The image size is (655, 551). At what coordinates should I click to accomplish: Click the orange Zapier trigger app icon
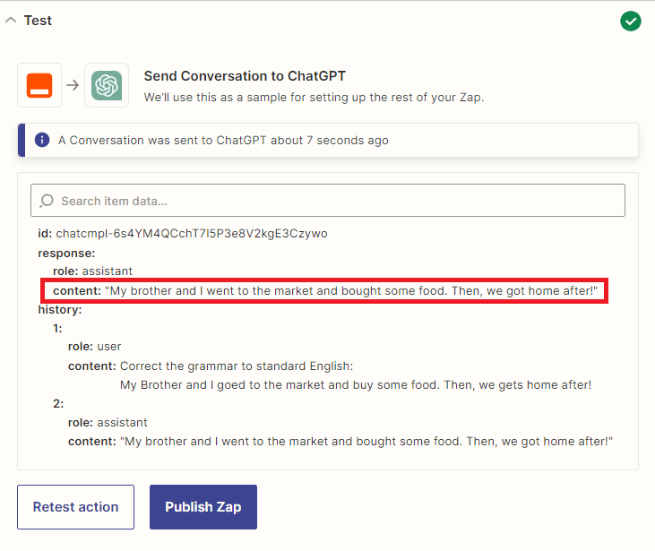pyautogui.click(x=39, y=85)
